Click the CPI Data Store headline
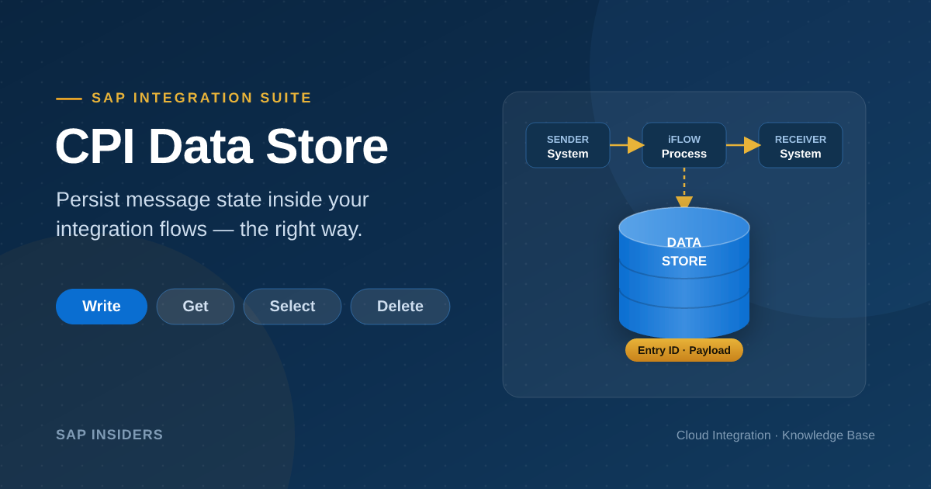Viewport: 931px width, 489px height. pyautogui.click(x=221, y=146)
